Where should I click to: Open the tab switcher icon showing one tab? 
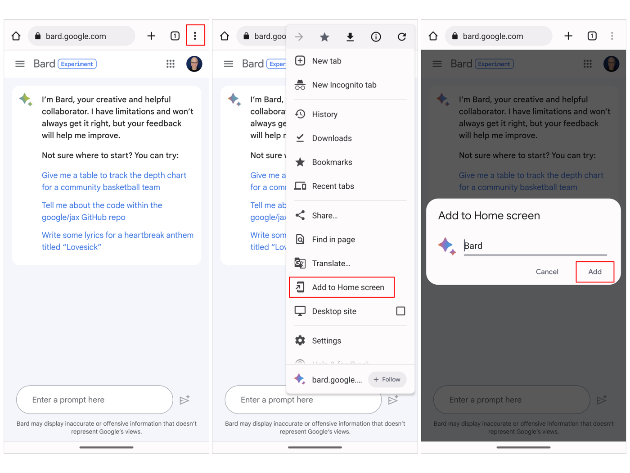[175, 36]
